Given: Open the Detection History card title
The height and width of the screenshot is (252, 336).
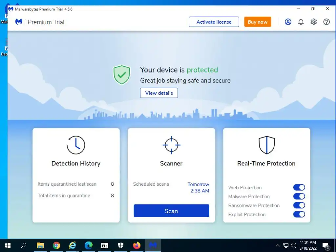Looking at the screenshot, I should point(76,163).
